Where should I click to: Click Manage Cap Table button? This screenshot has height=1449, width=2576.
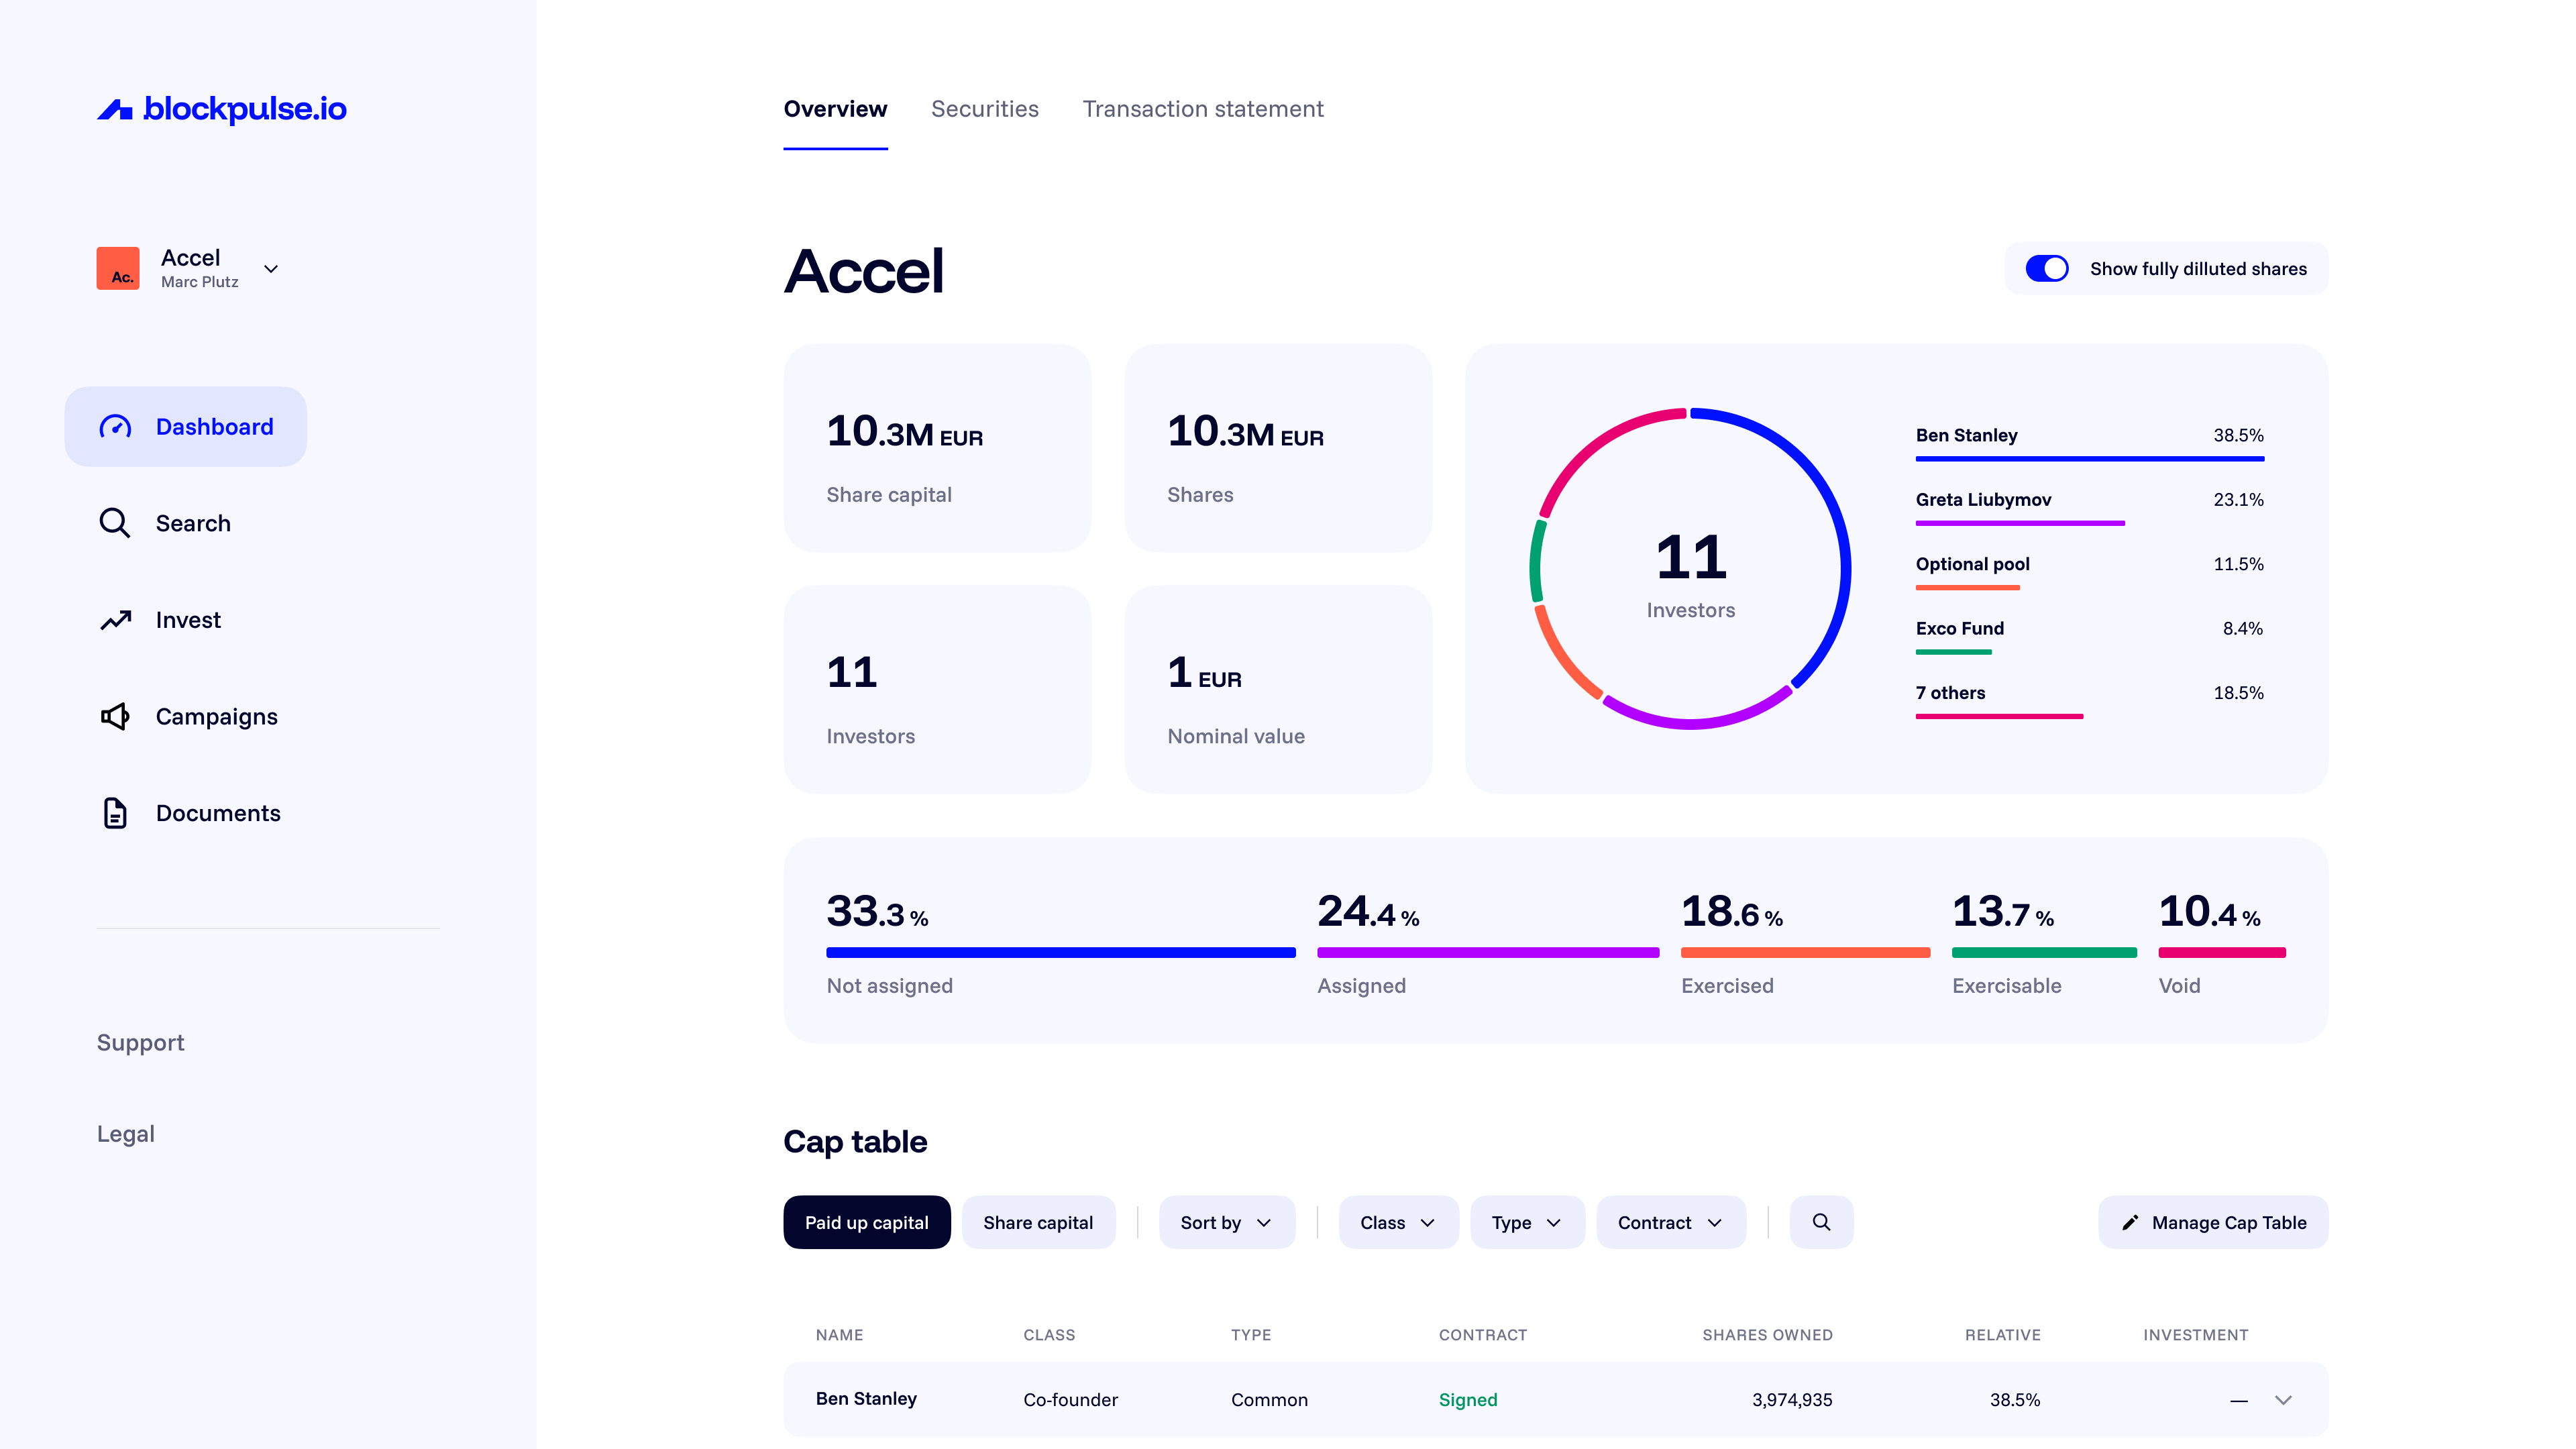click(2212, 1222)
